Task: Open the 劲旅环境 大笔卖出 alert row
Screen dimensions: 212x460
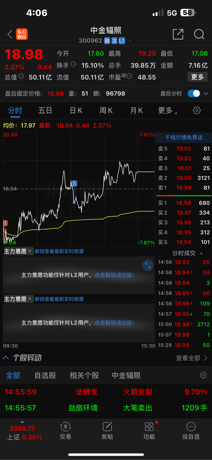Action: click(x=106, y=408)
